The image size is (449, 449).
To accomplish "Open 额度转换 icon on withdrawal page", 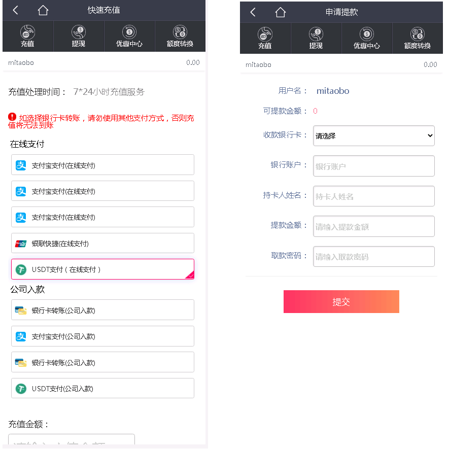I will pyautogui.click(x=417, y=38).
